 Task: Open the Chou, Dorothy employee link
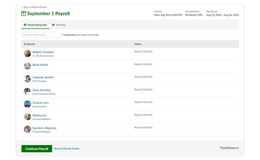click(42, 90)
